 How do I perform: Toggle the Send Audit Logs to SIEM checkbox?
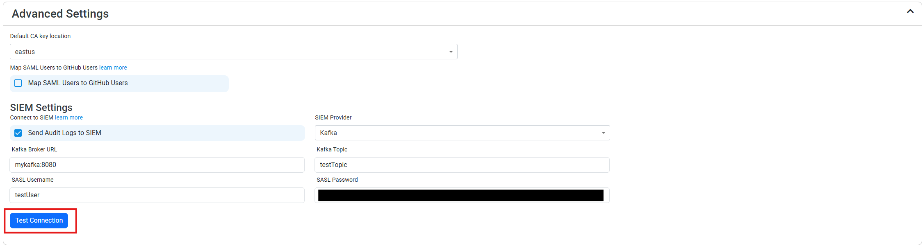pos(18,133)
